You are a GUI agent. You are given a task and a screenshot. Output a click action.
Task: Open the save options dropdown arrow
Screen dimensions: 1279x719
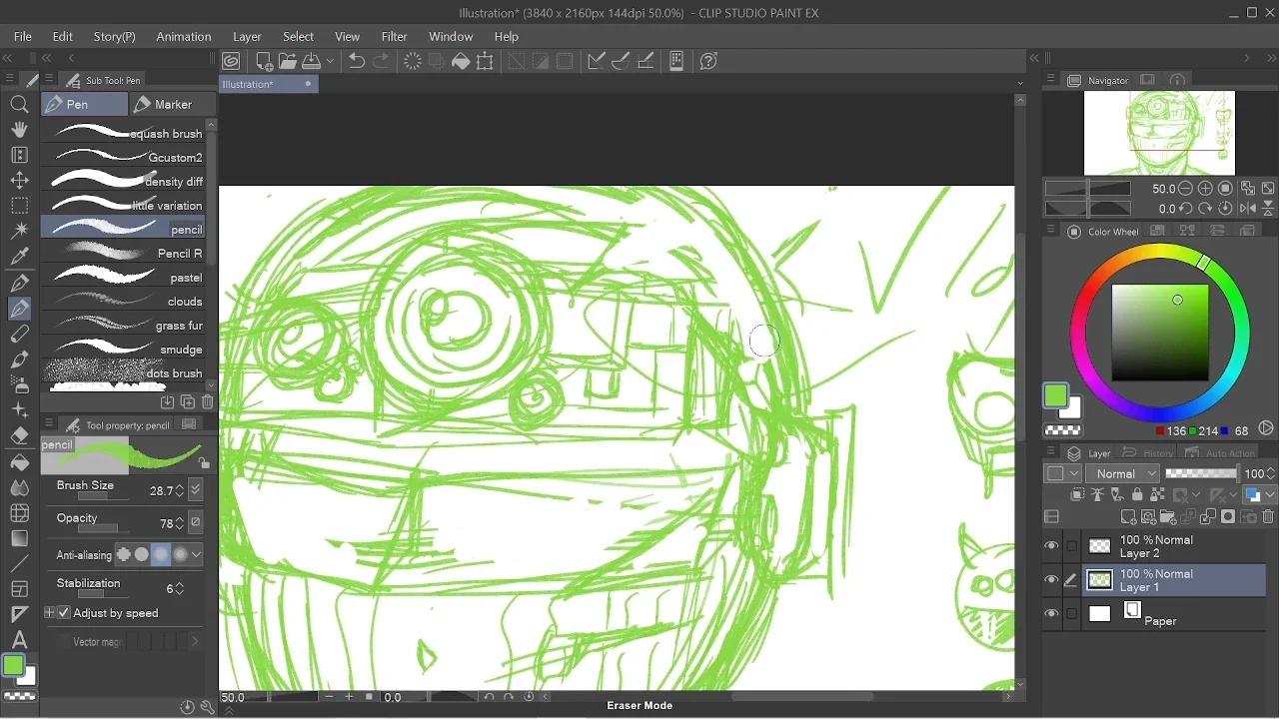(330, 61)
